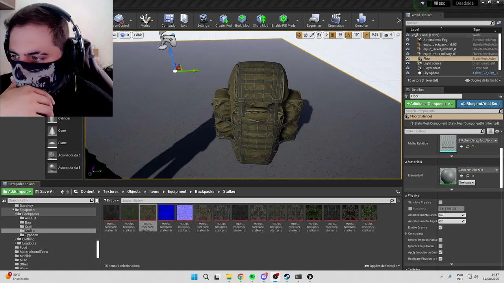Toggle the Apply Impulse on Damage checkbox

coord(440,252)
